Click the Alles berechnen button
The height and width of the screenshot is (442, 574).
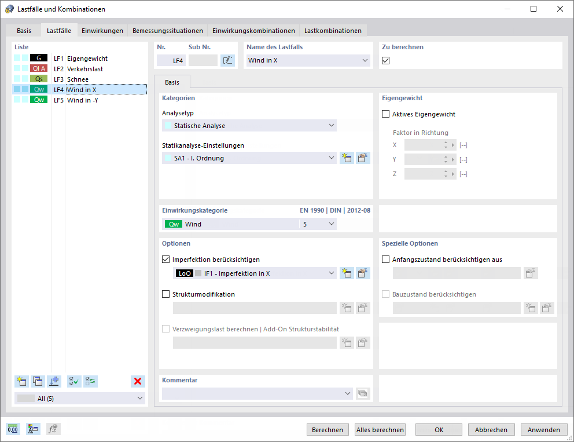click(380, 429)
